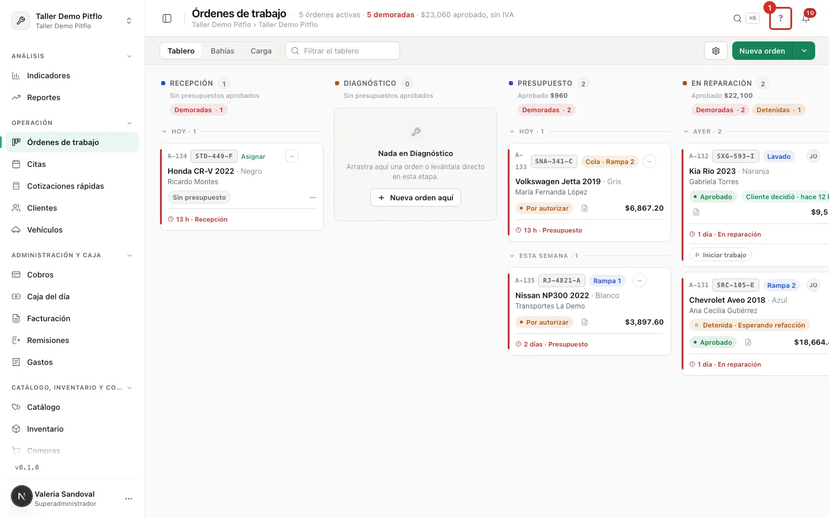Click the Caja del día cash icon
Image resolution: width=829 pixels, height=518 pixels.
pos(16,296)
